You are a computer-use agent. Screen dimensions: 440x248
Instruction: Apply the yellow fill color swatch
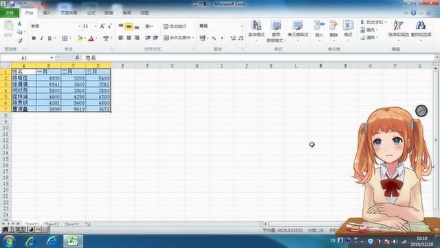click(x=80, y=39)
